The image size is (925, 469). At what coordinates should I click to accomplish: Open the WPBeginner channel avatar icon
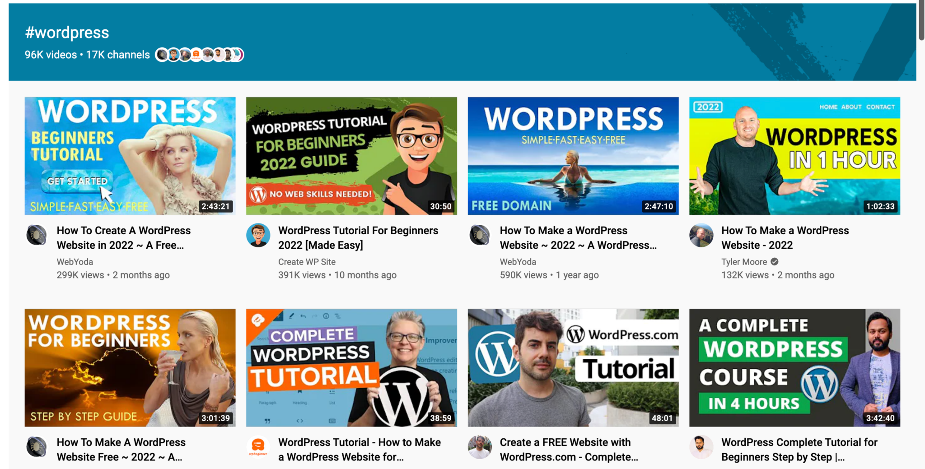tap(258, 447)
